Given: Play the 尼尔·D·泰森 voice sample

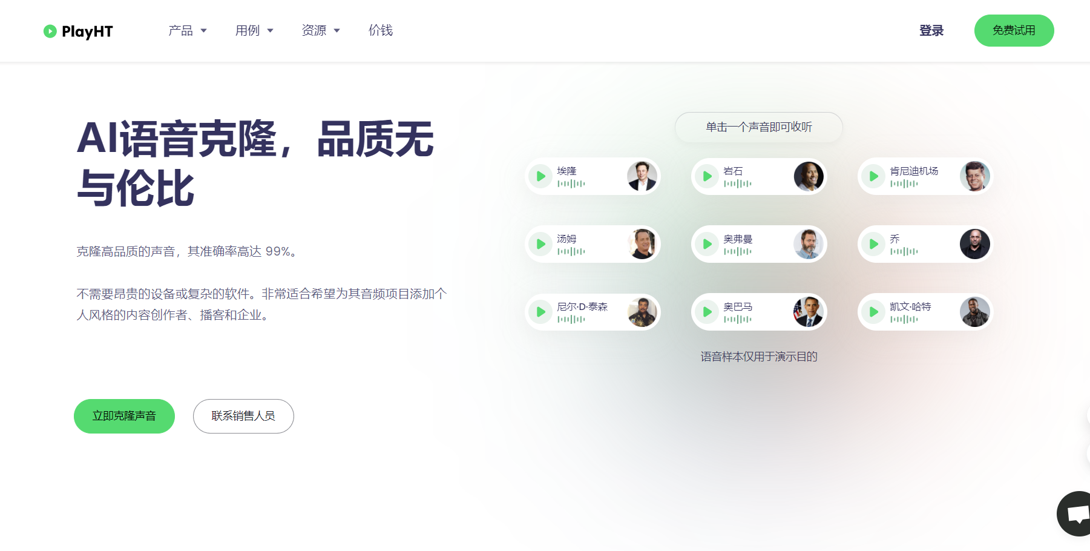Looking at the screenshot, I should click(x=540, y=312).
